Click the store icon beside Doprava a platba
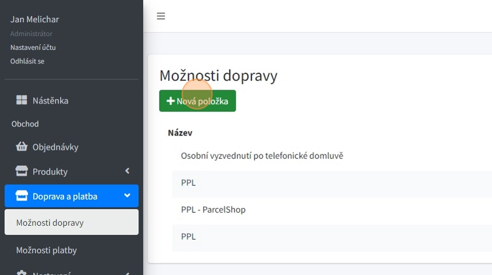 tap(22, 196)
